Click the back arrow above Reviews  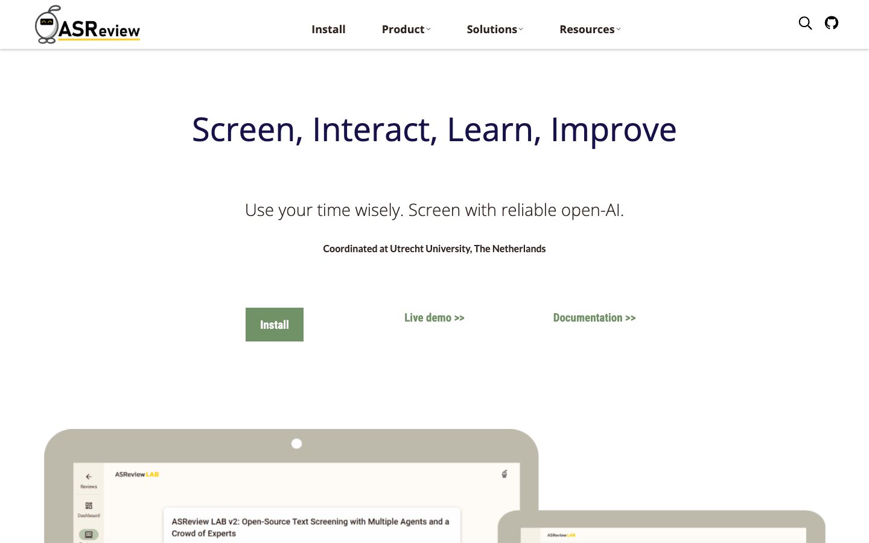[x=89, y=477]
